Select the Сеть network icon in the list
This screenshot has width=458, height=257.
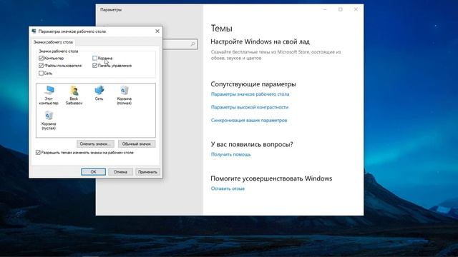point(99,94)
